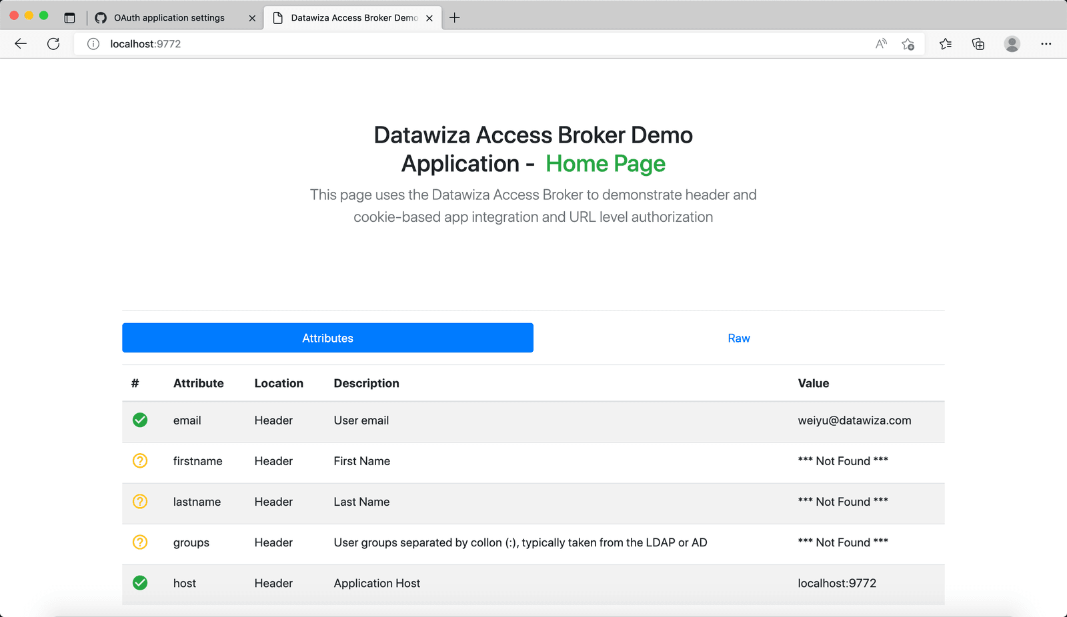Open the user profile avatar
This screenshot has width=1067, height=617.
pos(1012,44)
